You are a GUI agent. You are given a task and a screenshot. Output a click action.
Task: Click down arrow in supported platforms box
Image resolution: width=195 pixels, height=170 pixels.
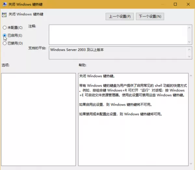pyautogui.click(x=189, y=56)
